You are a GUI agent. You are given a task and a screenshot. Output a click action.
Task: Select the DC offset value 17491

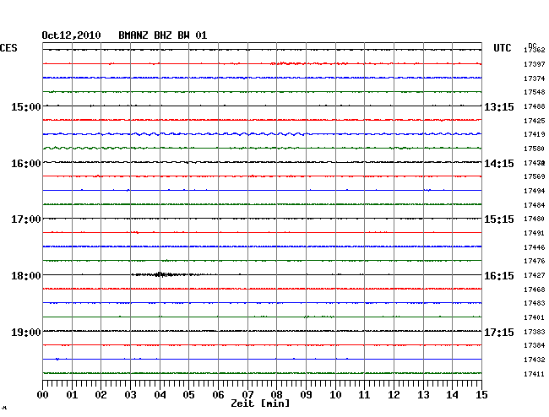pos(535,233)
